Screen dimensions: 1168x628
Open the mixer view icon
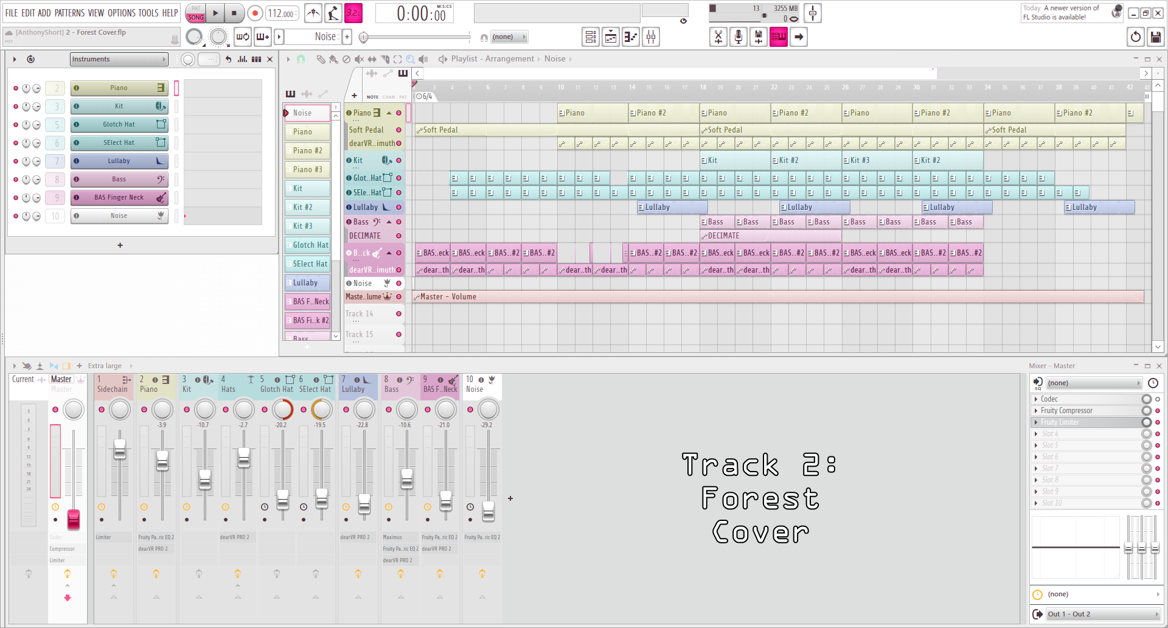click(x=651, y=37)
